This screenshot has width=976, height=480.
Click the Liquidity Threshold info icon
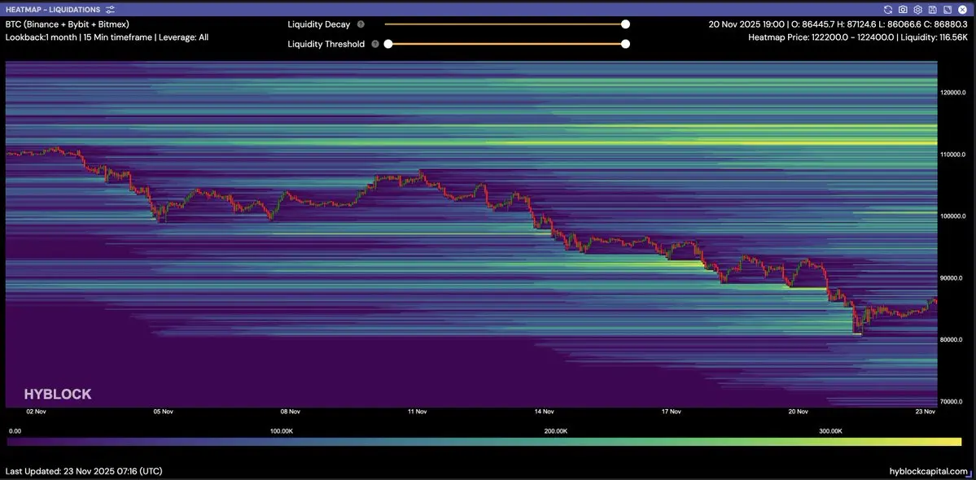pyautogui.click(x=375, y=44)
